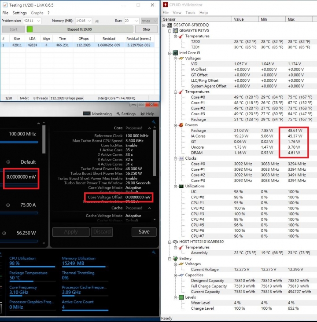Click the Discard button in XTU
Image resolution: width=317 pixels, height=322 pixels.
(x=102, y=232)
